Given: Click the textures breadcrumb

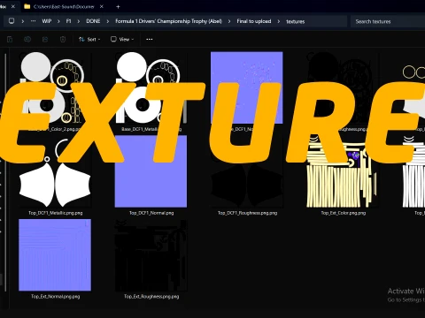Looking at the screenshot, I should point(295,21).
